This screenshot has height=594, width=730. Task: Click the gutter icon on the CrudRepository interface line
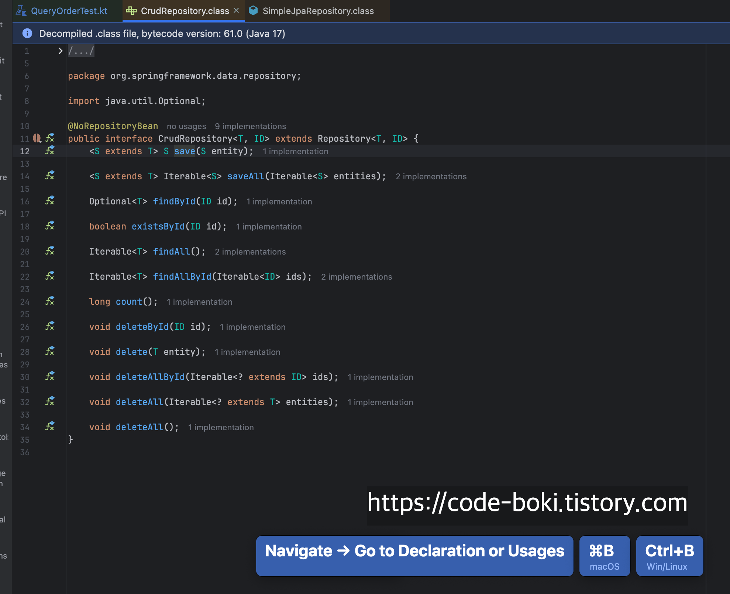(x=50, y=138)
